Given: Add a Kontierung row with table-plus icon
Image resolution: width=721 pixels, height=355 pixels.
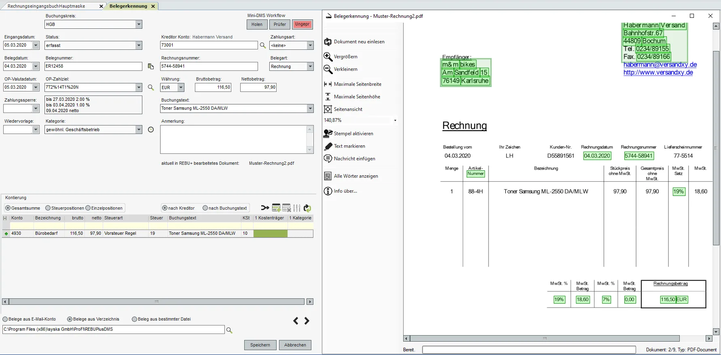Looking at the screenshot, I should click(x=276, y=208).
